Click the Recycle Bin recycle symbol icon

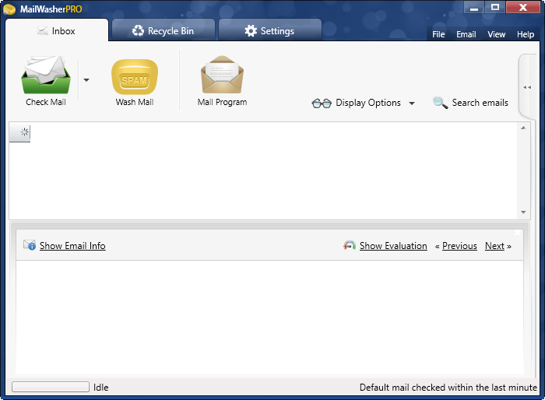point(138,30)
